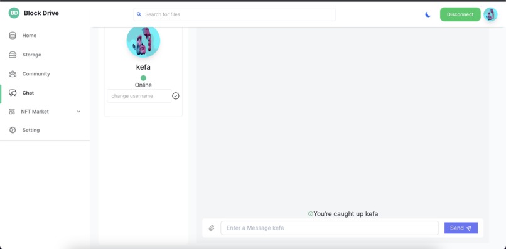506x249 pixels.
Task: Click the kefa username heading
Action: click(x=143, y=67)
